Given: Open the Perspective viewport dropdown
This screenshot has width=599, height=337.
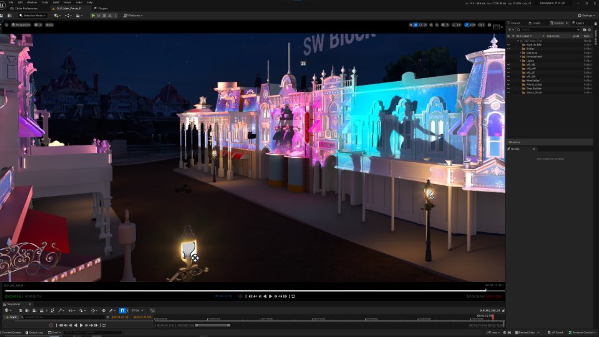Looking at the screenshot, I should (21, 25).
